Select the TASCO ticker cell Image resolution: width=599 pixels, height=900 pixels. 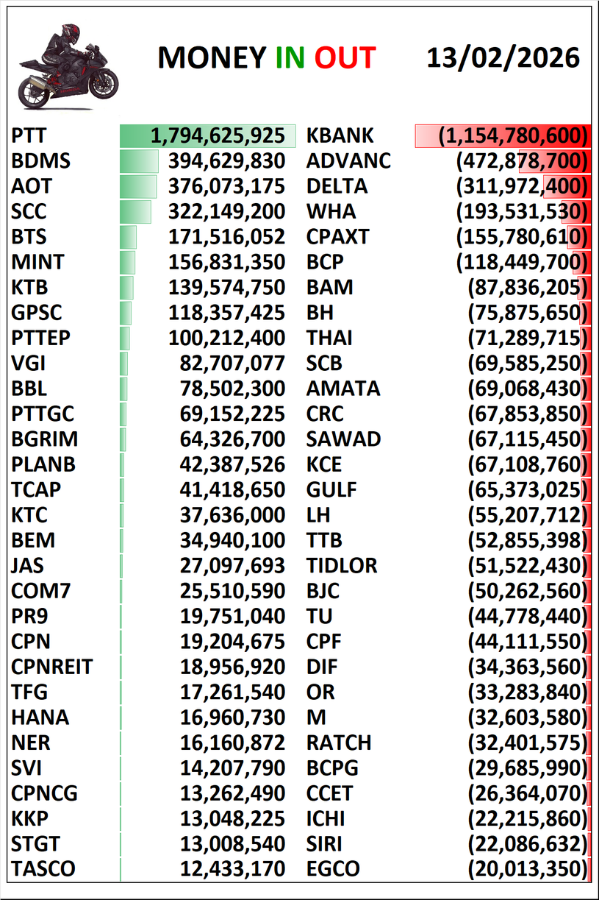(x=43, y=869)
